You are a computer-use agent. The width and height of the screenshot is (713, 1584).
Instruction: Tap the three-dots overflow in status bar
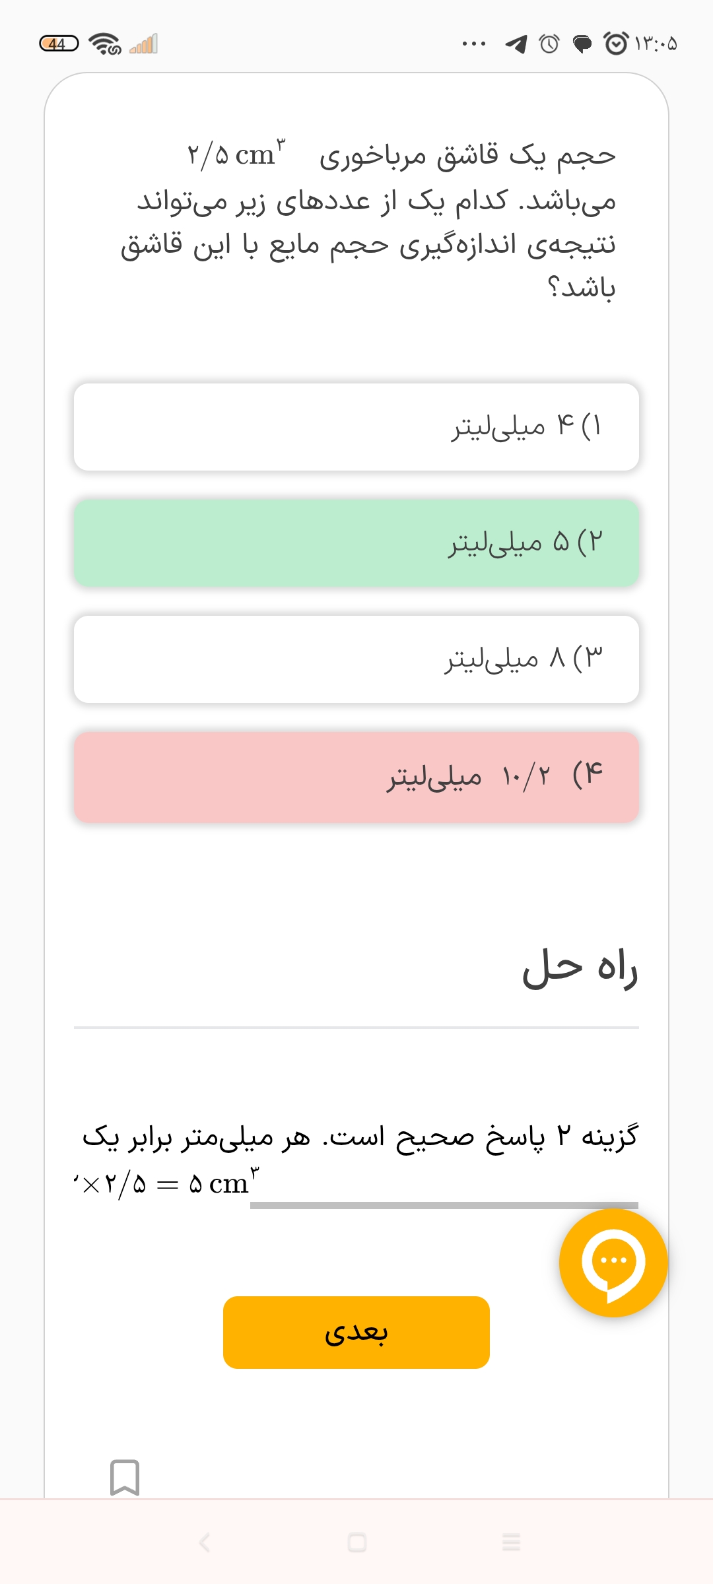(x=474, y=44)
